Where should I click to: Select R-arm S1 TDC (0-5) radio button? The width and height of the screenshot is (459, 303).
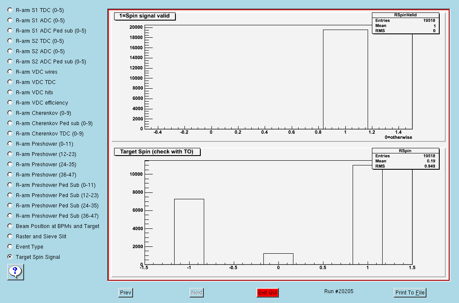[10, 10]
